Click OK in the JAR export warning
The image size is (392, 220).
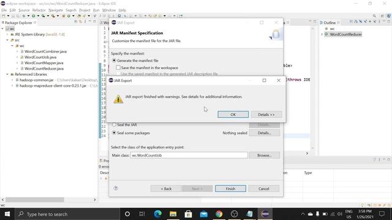click(233, 114)
